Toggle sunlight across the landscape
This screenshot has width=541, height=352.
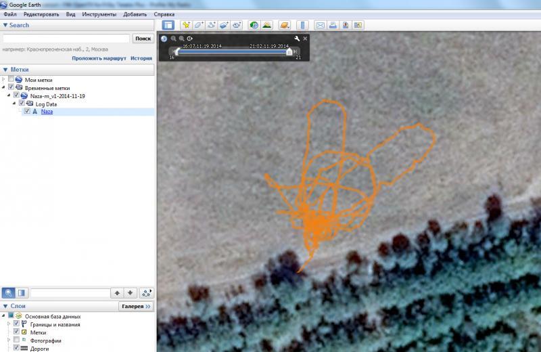(267, 25)
